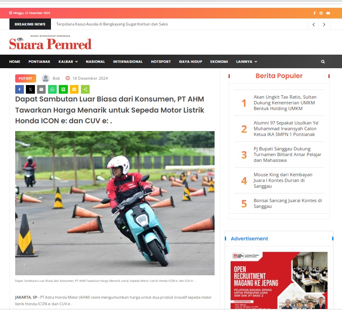The height and width of the screenshot is (311, 342).
Task: Show next breaking news headline
Action: point(324,25)
